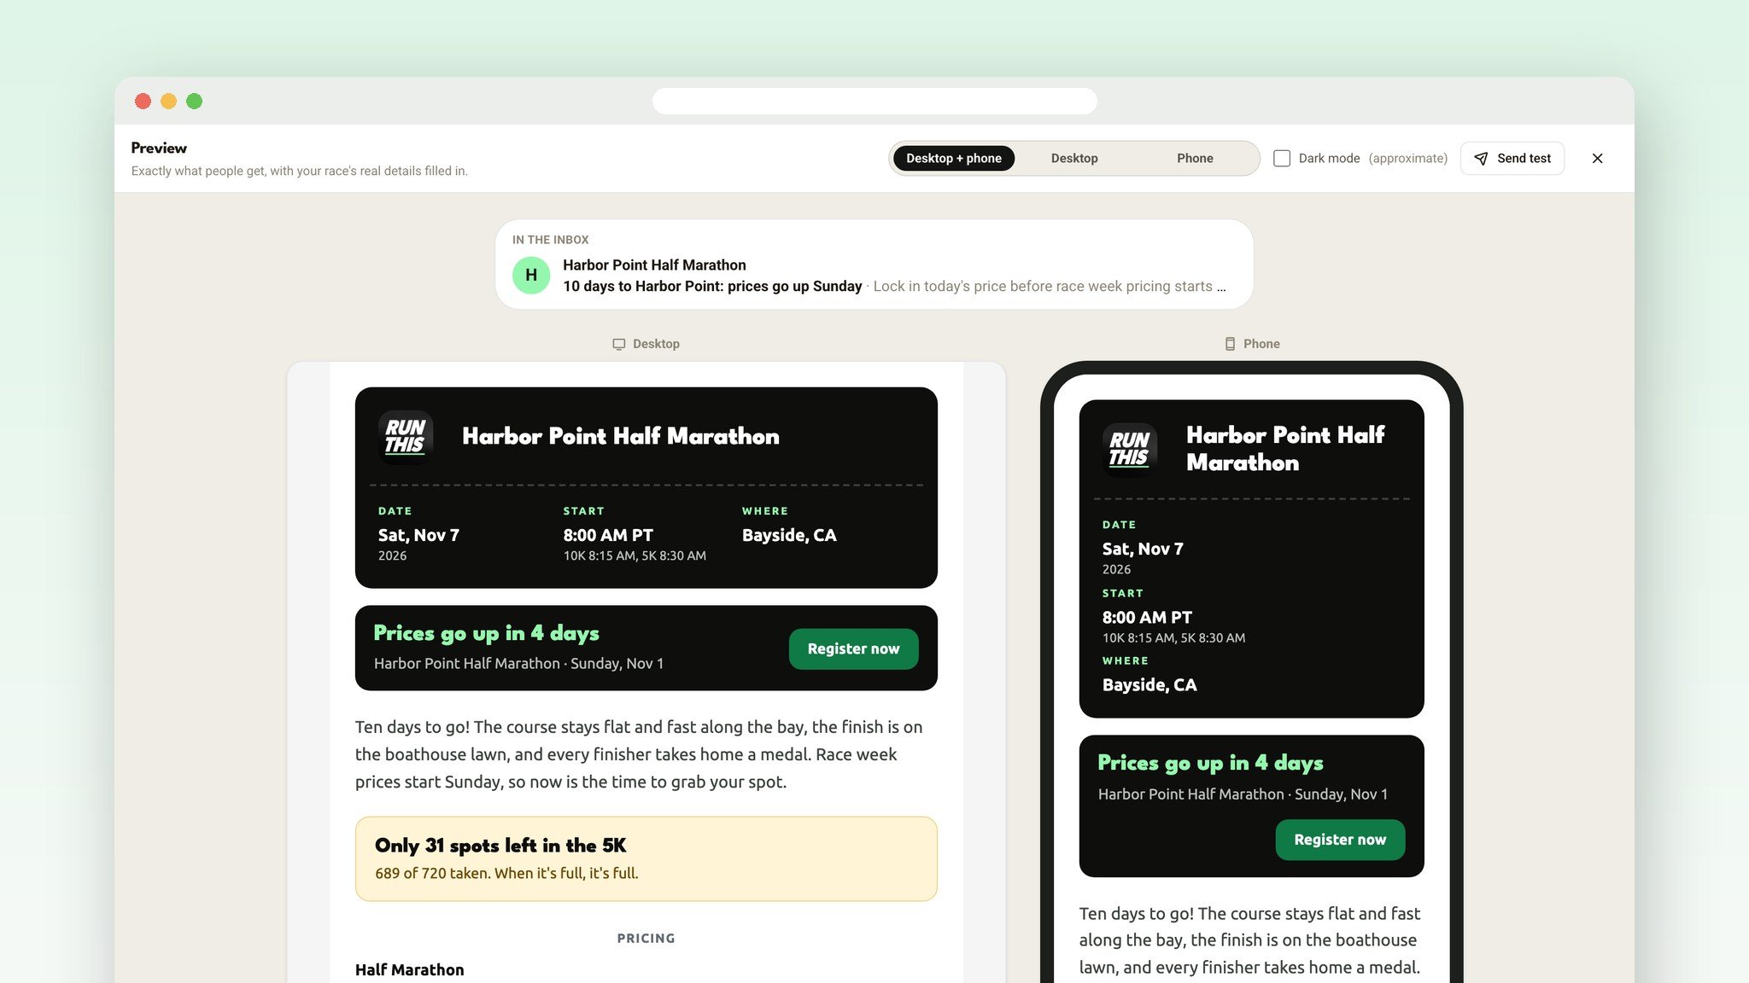Click 'Prices go up in 4 days' in desktop email
This screenshot has height=983, width=1749.
pos(486,633)
